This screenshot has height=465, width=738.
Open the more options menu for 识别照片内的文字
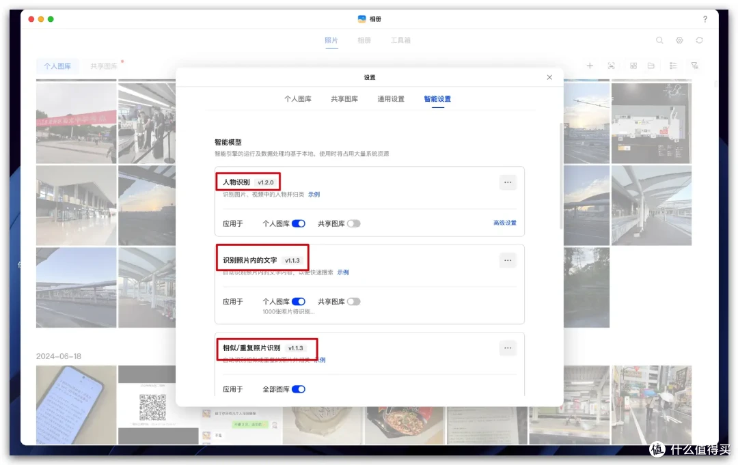pos(508,260)
